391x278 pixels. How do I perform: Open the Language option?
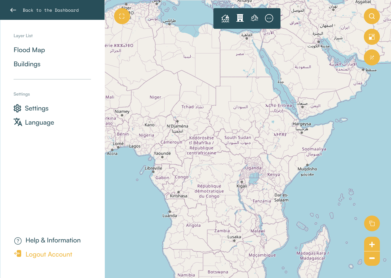pos(39,122)
